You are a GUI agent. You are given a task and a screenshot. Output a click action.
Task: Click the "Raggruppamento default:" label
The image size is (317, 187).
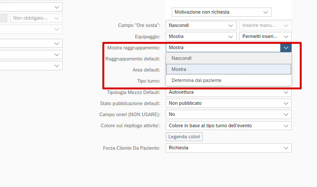[133, 59]
